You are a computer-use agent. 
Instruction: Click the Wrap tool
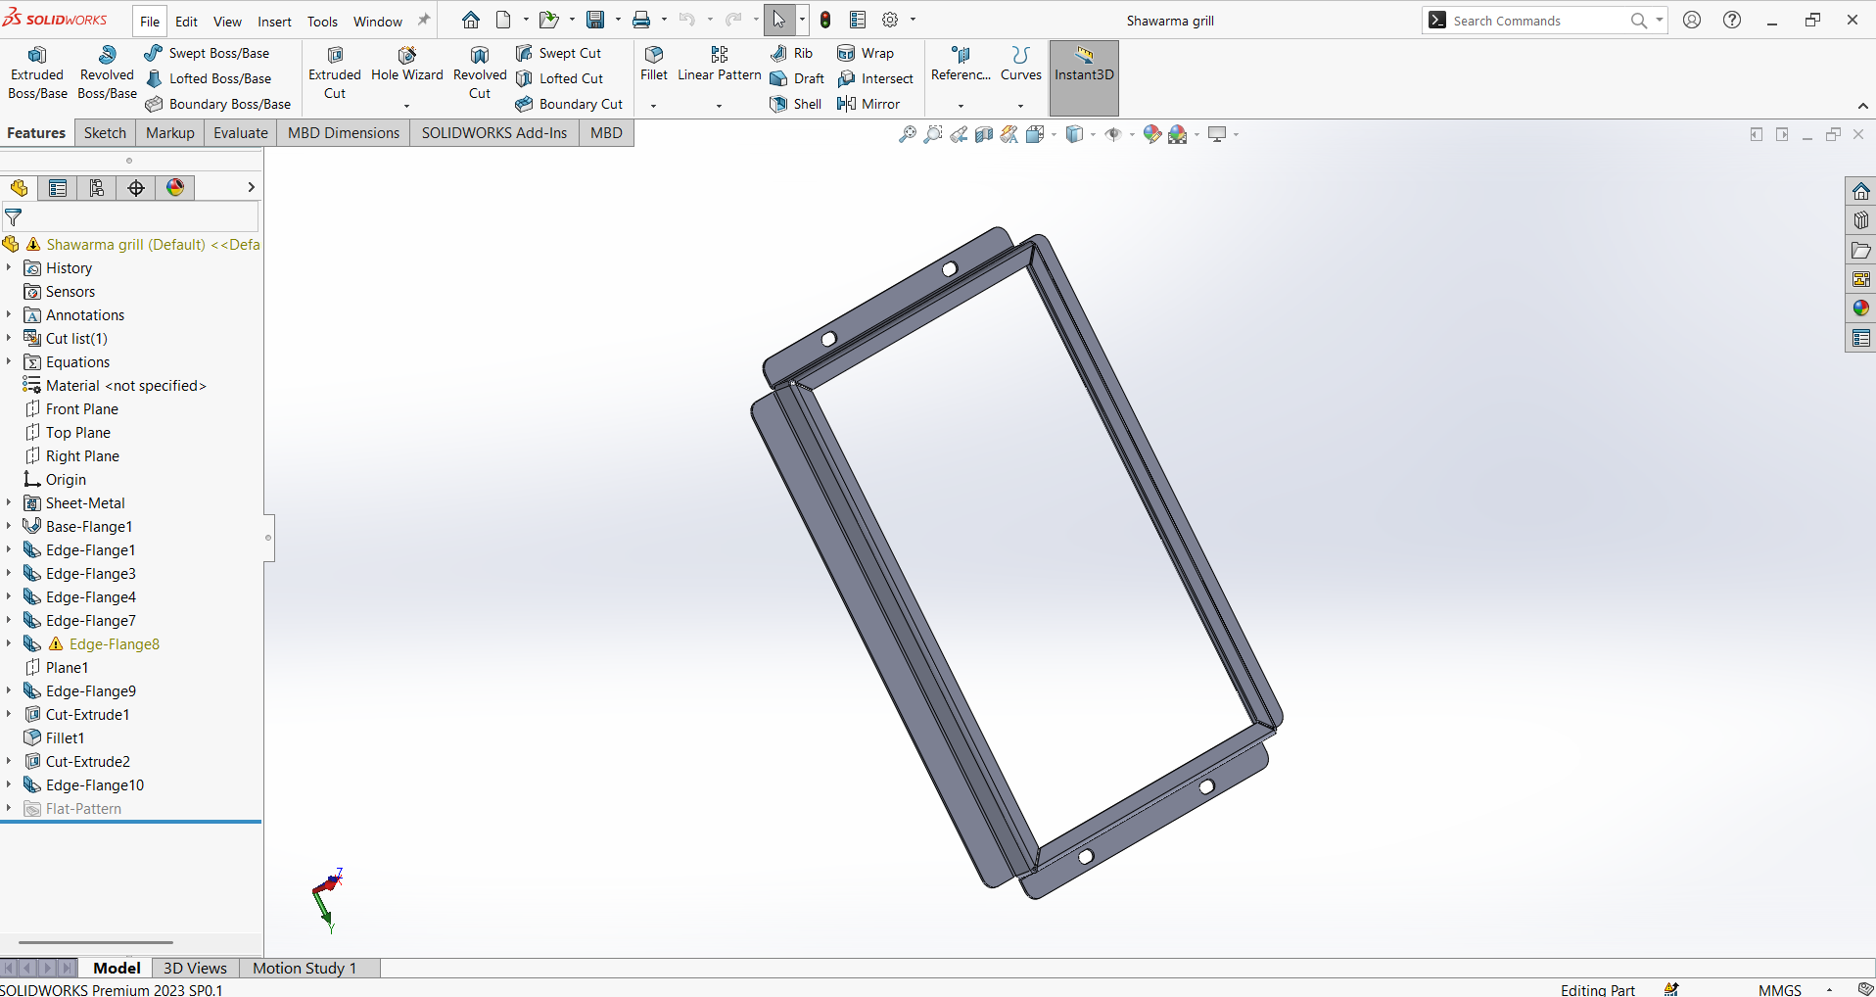click(866, 53)
